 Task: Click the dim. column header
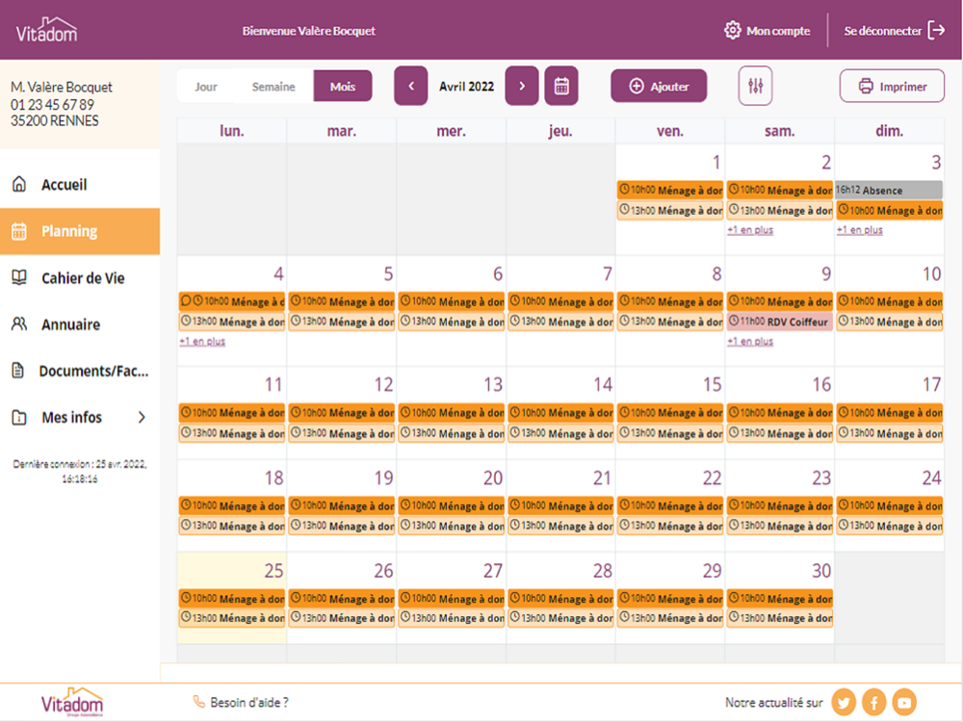pos(889,131)
